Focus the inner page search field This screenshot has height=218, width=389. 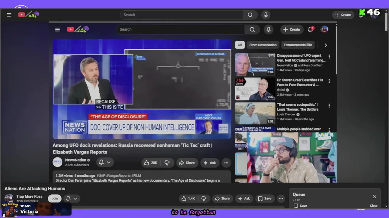tap(180, 29)
